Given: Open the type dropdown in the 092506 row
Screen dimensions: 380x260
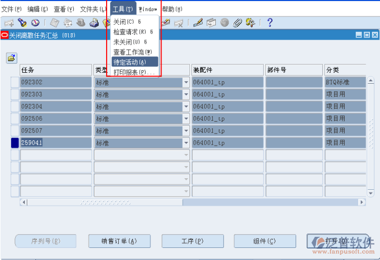Looking at the screenshot, I should (x=186, y=119).
